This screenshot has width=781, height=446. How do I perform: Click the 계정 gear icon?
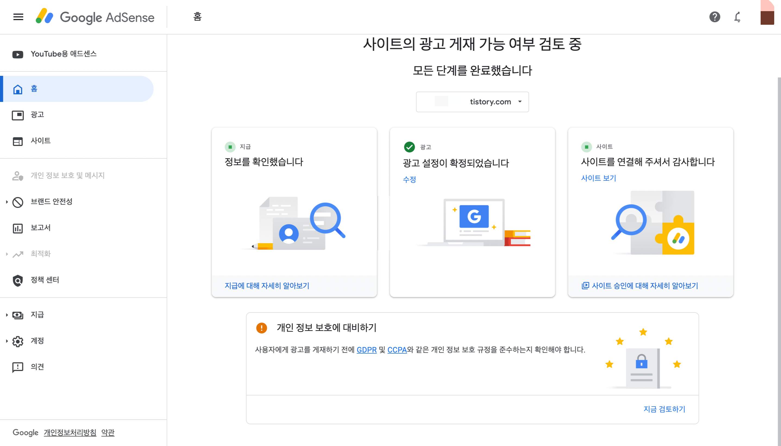(x=18, y=341)
